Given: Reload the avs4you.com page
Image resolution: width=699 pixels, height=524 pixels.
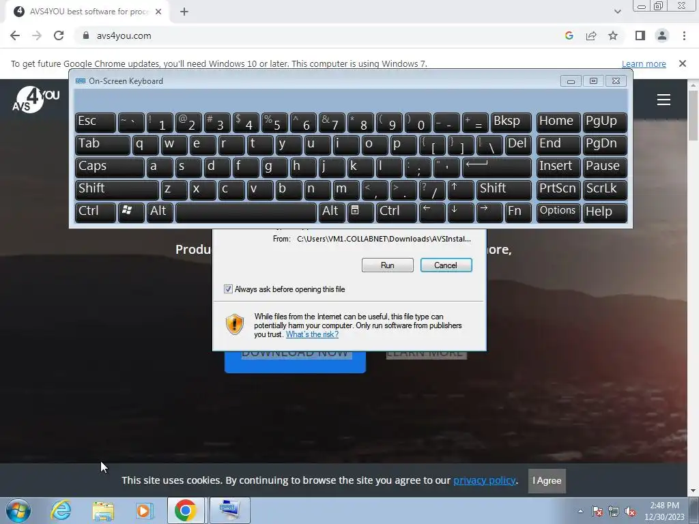Looking at the screenshot, I should [x=59, y=35].
